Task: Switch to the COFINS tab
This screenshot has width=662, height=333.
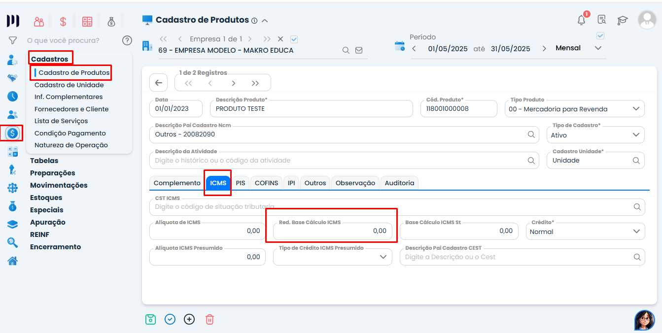Action: (266, 183)
